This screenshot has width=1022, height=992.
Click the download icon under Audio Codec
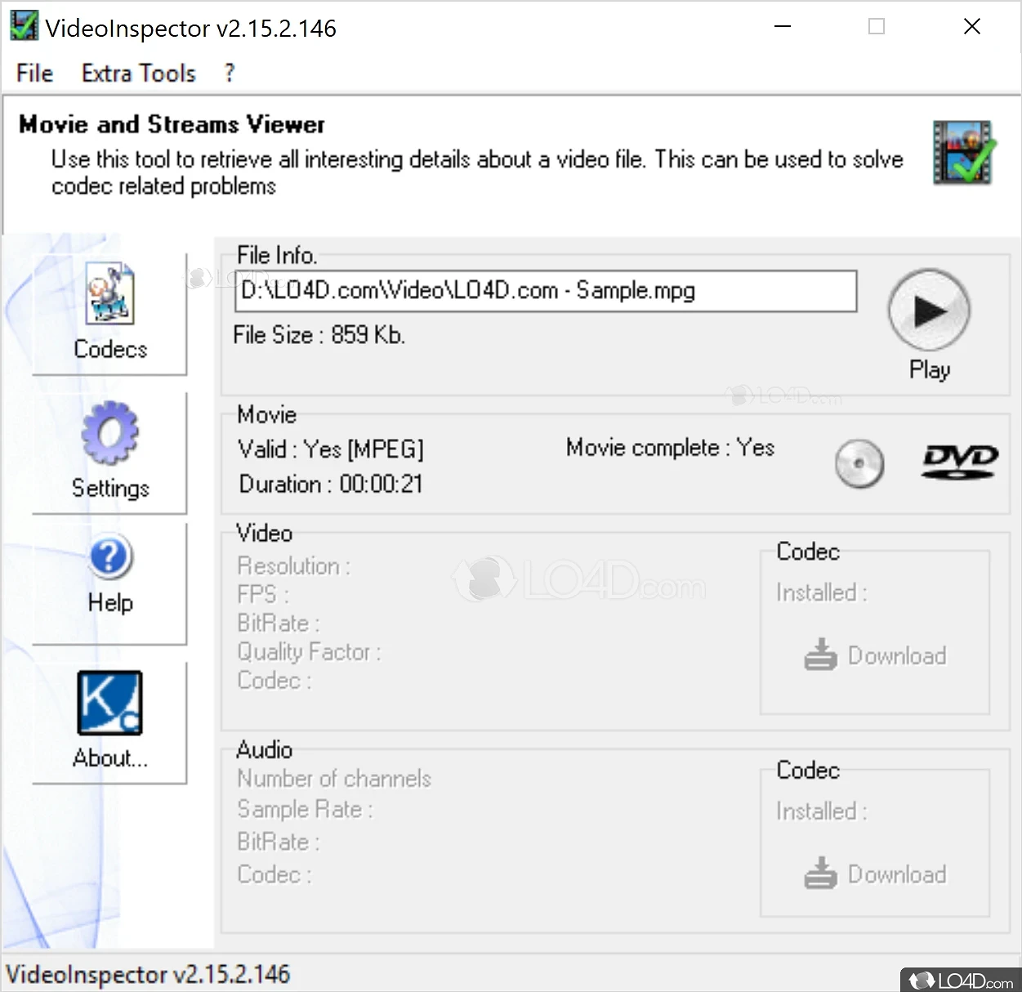(820, 873)
